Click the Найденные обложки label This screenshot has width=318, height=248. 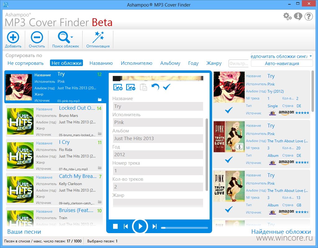click(x=281, y=232)
